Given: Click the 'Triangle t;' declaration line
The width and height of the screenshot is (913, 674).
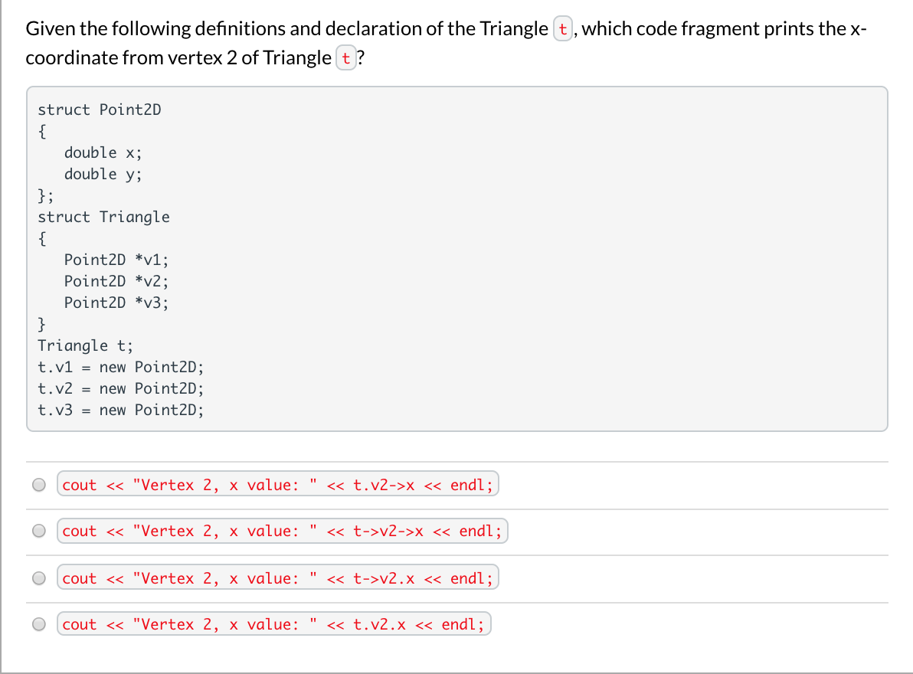Looking at the screenshot, I should pos(85,345).
